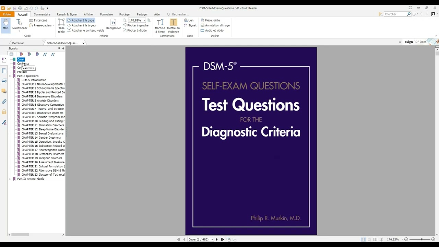439x247 pixels.
Task: Enable Adapter à la page view
Action: point(81,20)
